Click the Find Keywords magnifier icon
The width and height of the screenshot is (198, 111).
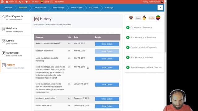pos(3,17)
